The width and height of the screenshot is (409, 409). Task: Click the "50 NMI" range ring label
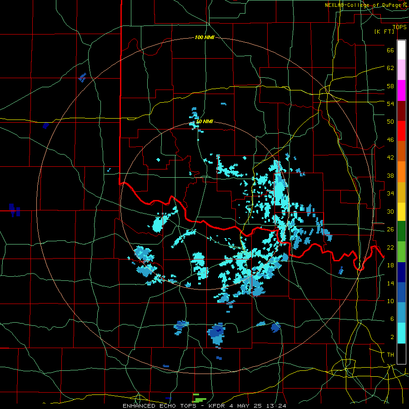click(x=204, y=121)
